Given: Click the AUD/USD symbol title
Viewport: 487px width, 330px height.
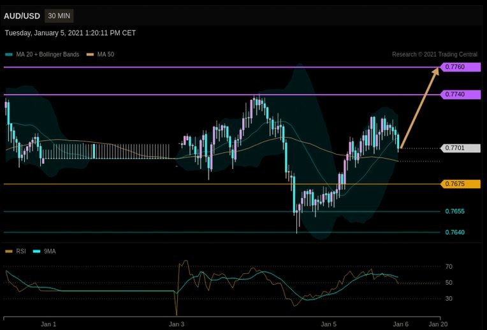Looking at the screenshot, I should pyautogui.click(x=22, y=16).
